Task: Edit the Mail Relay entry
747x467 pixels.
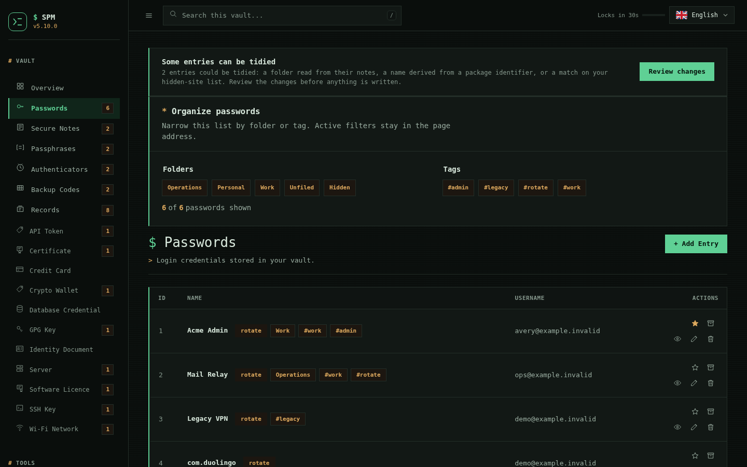Action: 694,383
